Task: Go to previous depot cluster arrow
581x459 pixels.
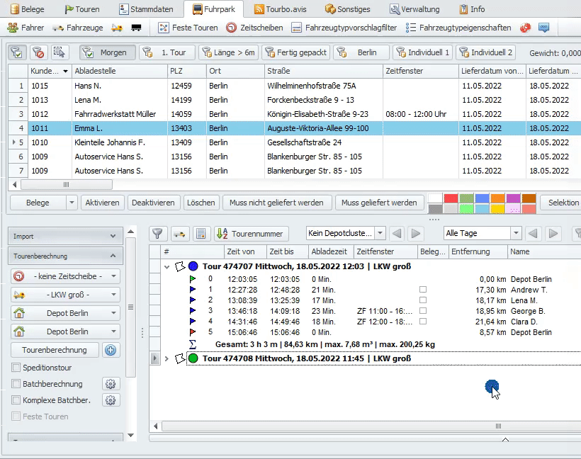Action: click(x=397, y=233)
